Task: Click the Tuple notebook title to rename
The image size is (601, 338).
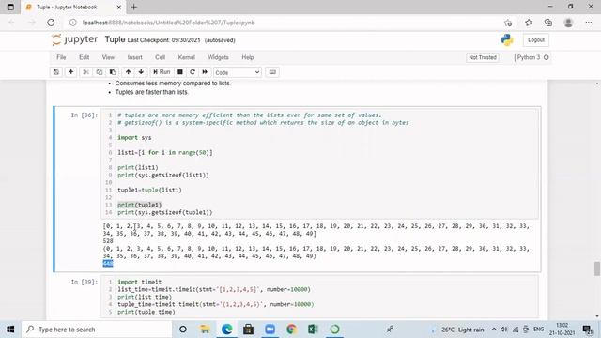Action: point(115,39)
